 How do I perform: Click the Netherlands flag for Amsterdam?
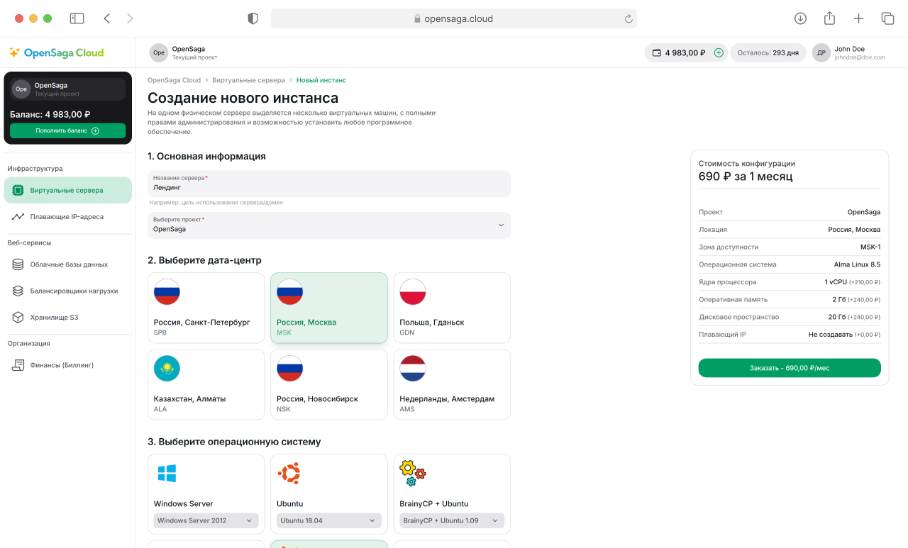[413, 369]
